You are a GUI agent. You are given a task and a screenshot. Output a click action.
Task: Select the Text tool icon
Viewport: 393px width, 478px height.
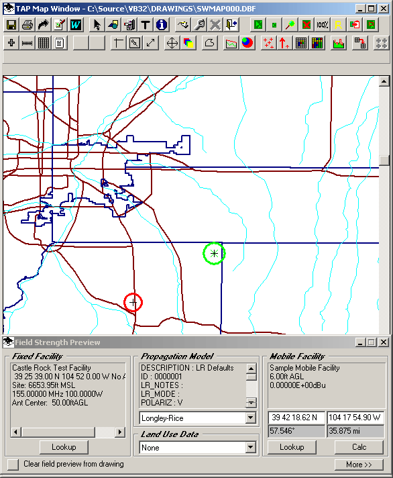(x=146, y=25)
